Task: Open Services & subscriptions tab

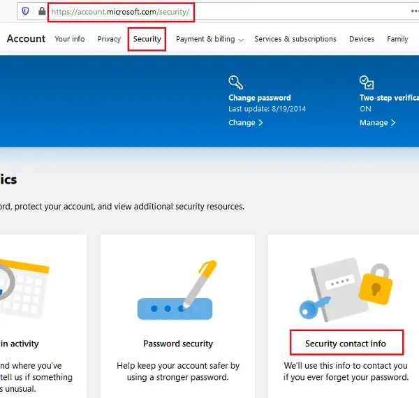Action: pos(295,39)
